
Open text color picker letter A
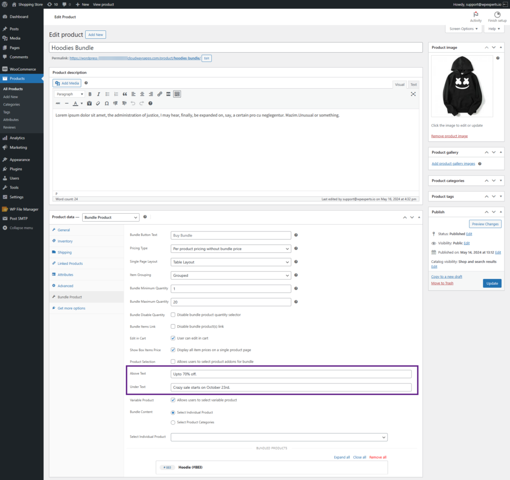76,104
